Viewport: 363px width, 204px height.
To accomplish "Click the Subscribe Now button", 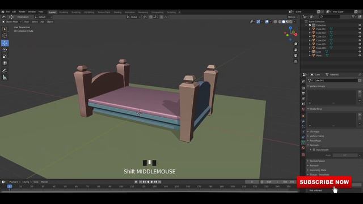I will [x=324, y=182].
